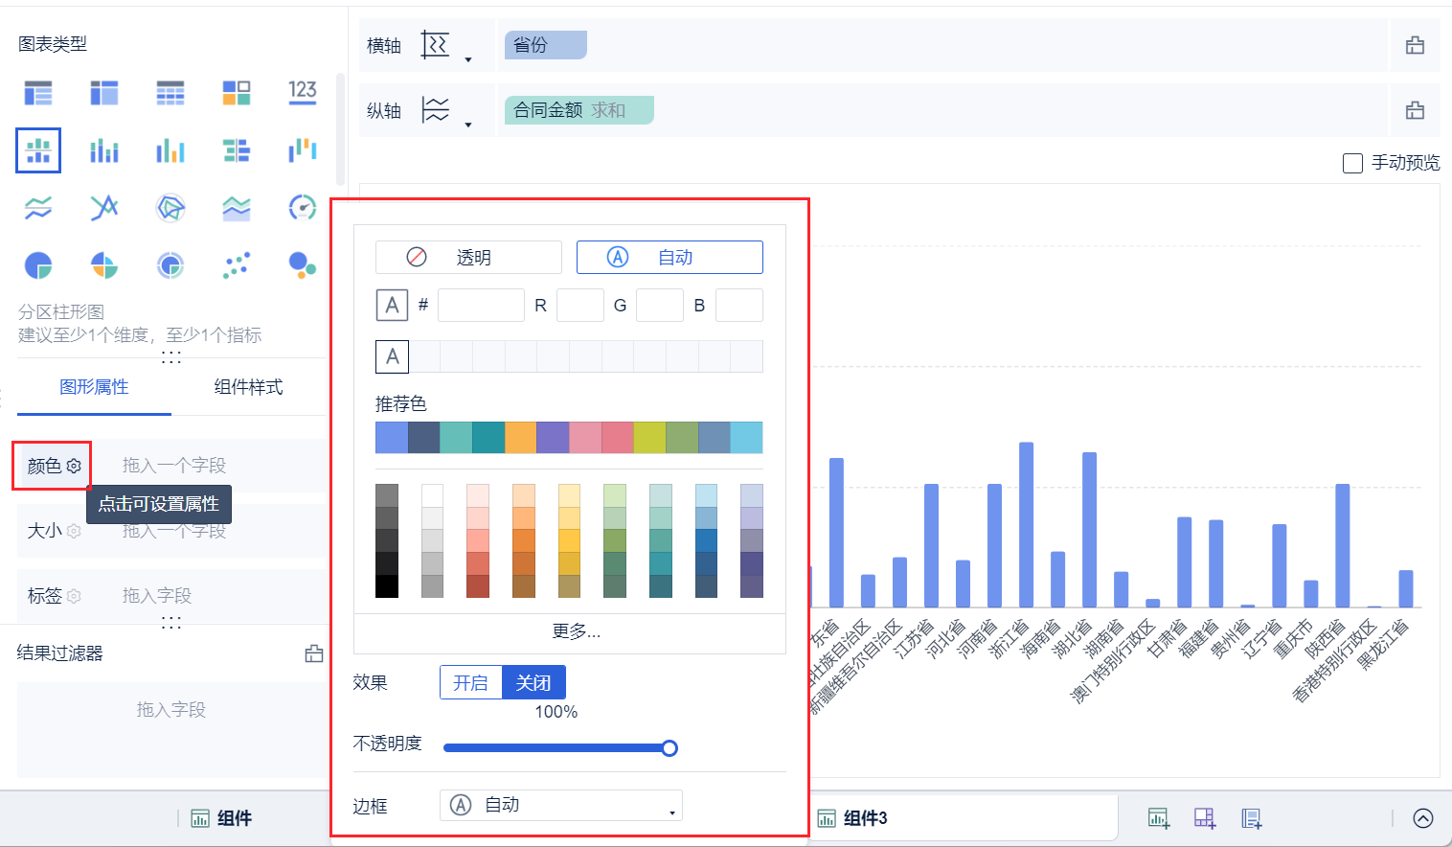Image resolution: width=1452 pixels, height=847 pixels.
Task: Pick the orange recommended color swatch
Action: pyautogui.click(x=521, y=437)
